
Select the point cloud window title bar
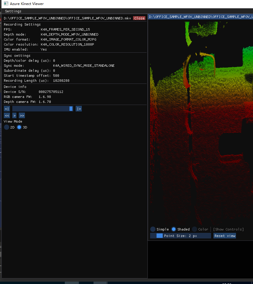point(201,17)
